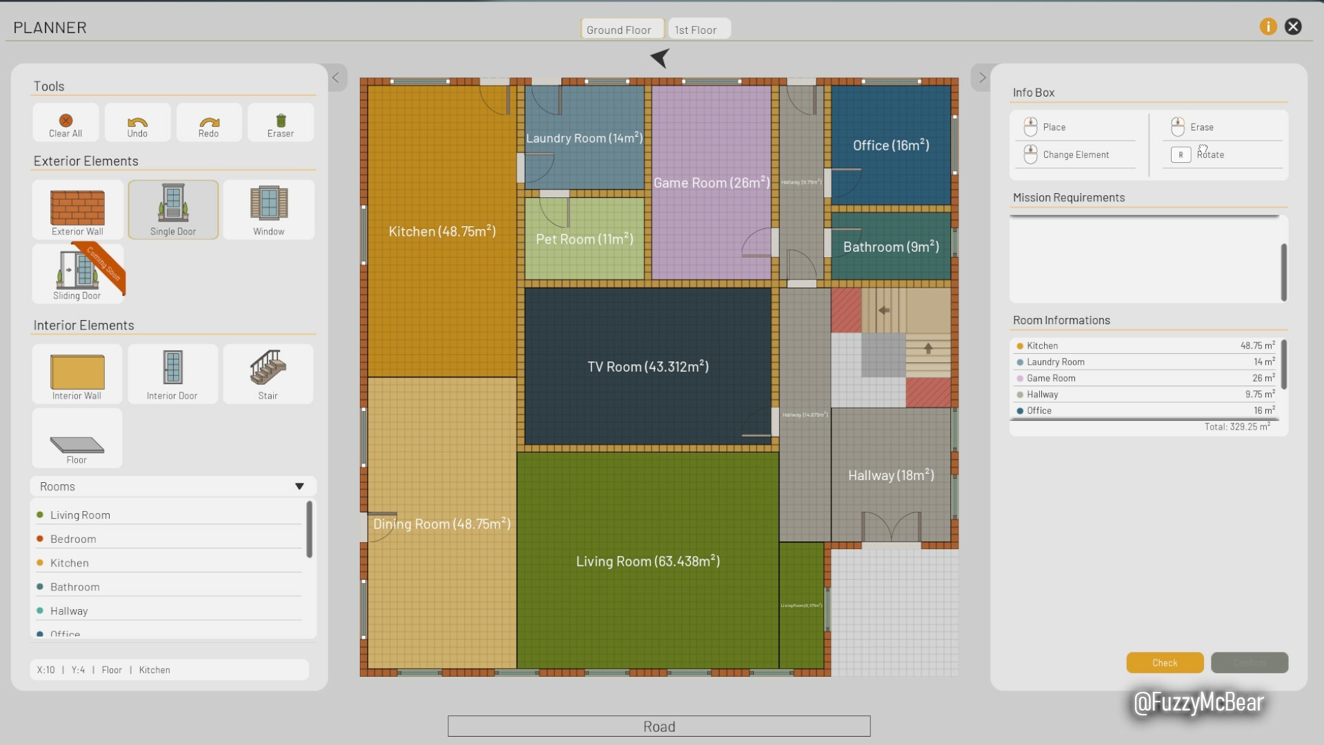This screenshot has width=1324, height=745.
Task: Select the Window tool
Action: 268,208
